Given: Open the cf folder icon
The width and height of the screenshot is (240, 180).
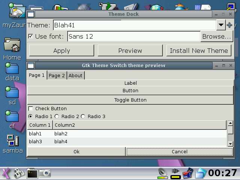Looking at the screenshot, I should click(12, 116).
